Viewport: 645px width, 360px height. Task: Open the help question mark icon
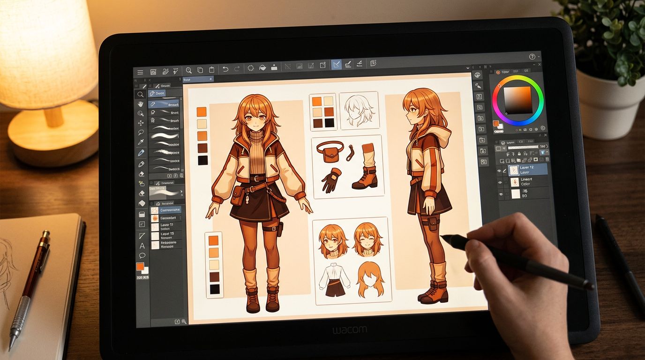pyautogui.click(x=532, y=56)
